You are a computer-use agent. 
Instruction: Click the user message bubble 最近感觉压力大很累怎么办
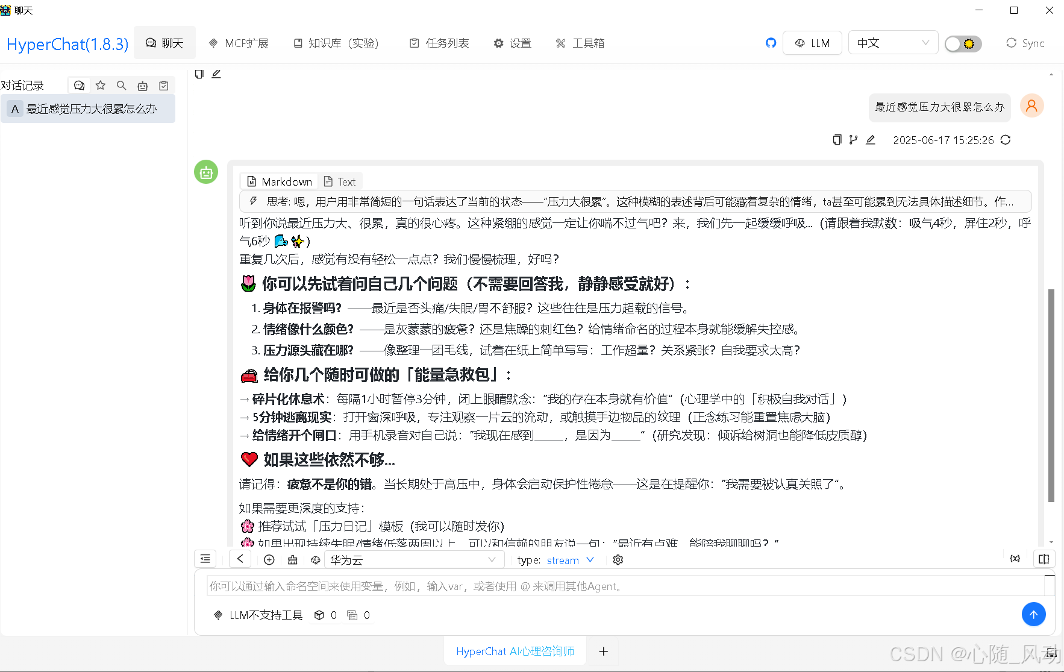coord(940,107)
